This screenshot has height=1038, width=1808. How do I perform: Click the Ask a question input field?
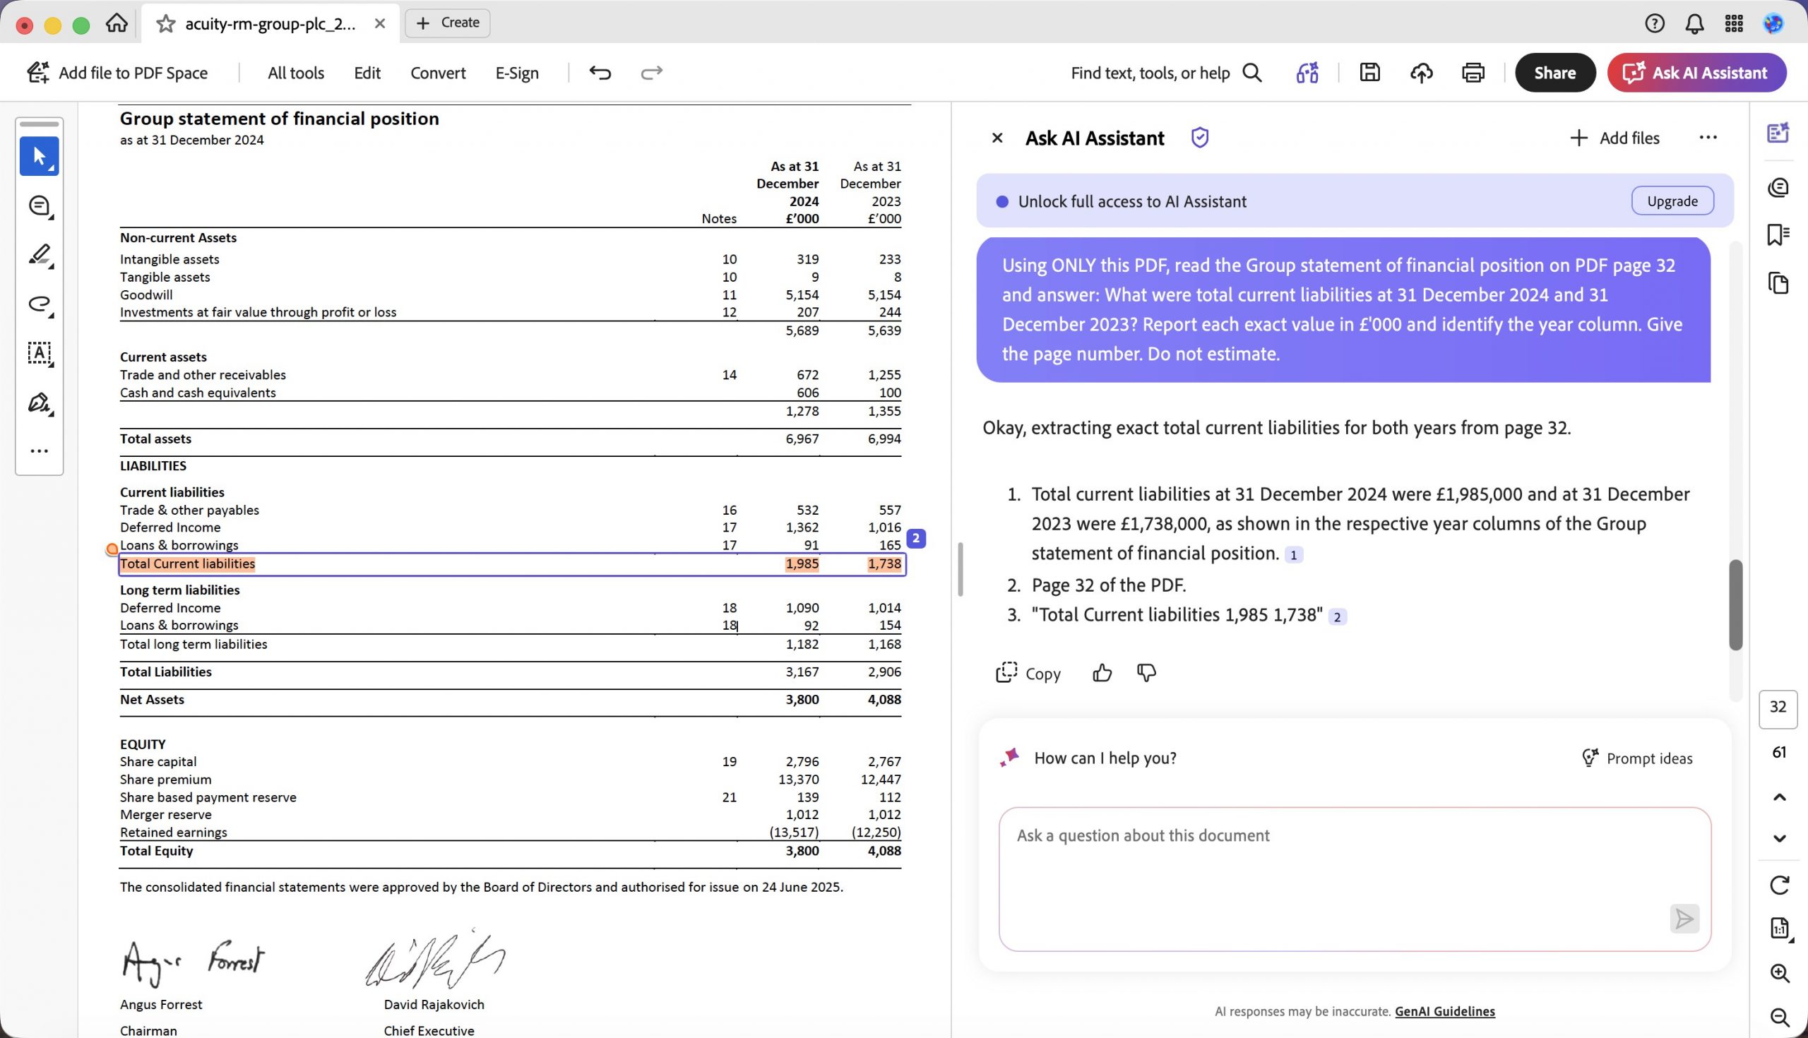click(1355, 879)
